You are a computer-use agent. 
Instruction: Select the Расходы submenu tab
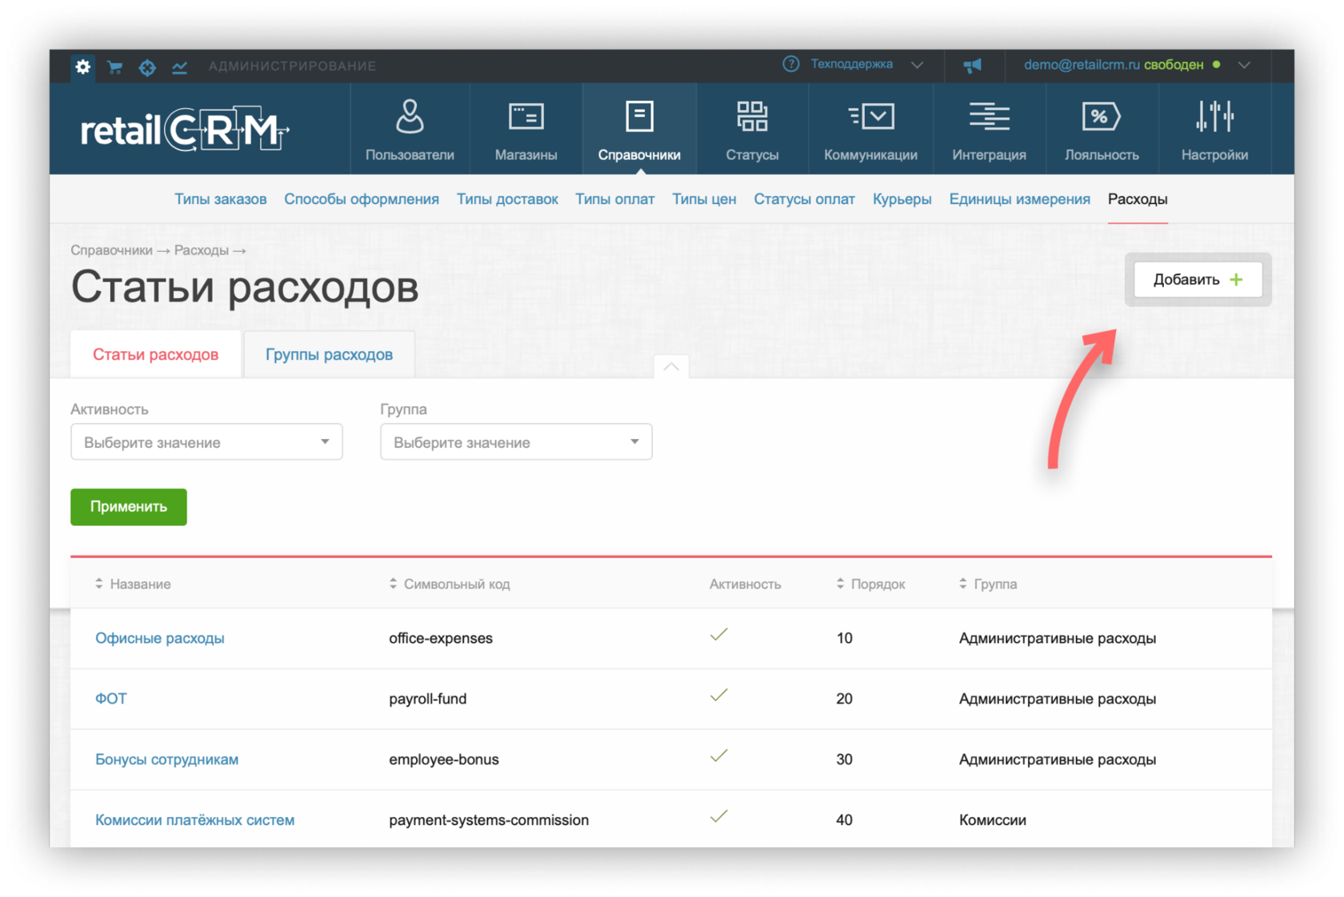pyautogui.click(x=1138, y=199)
